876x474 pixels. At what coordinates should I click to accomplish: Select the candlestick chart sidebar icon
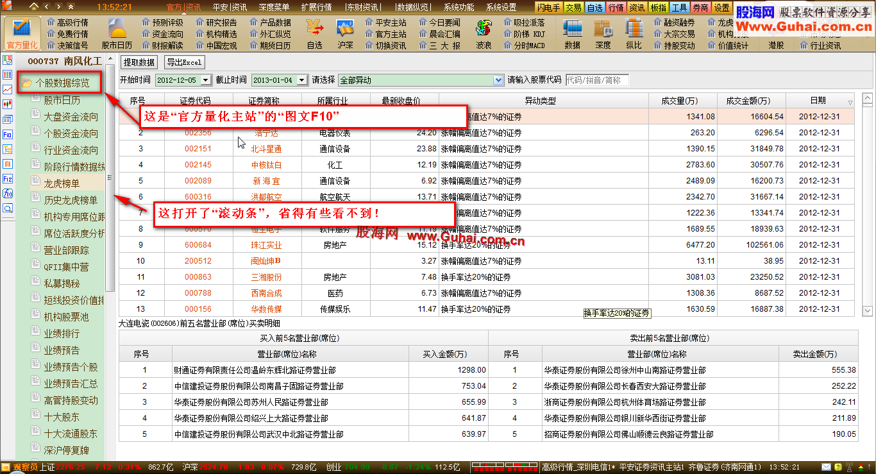(x=8, y=104)
